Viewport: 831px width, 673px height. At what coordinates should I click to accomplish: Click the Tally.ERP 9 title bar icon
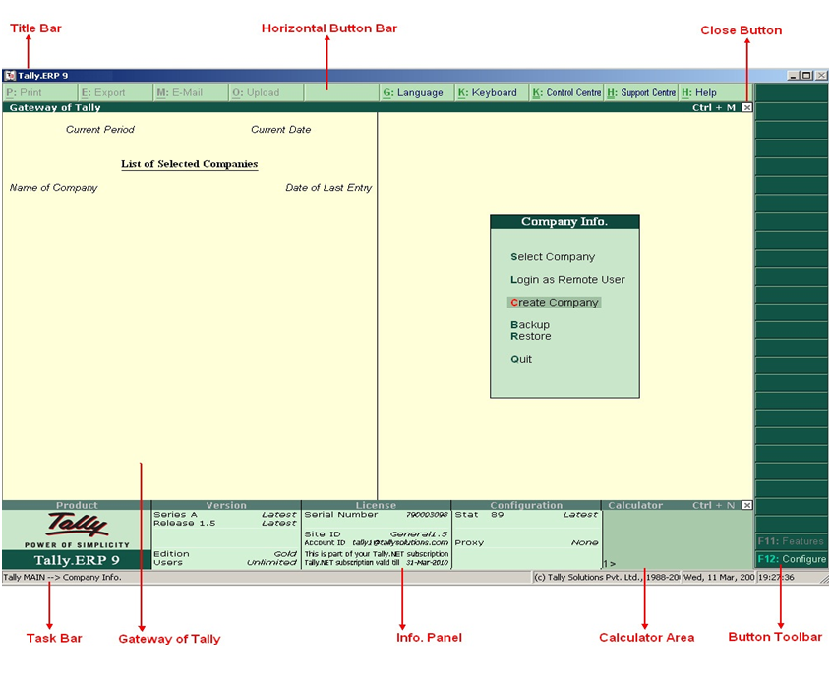(10, 76)
